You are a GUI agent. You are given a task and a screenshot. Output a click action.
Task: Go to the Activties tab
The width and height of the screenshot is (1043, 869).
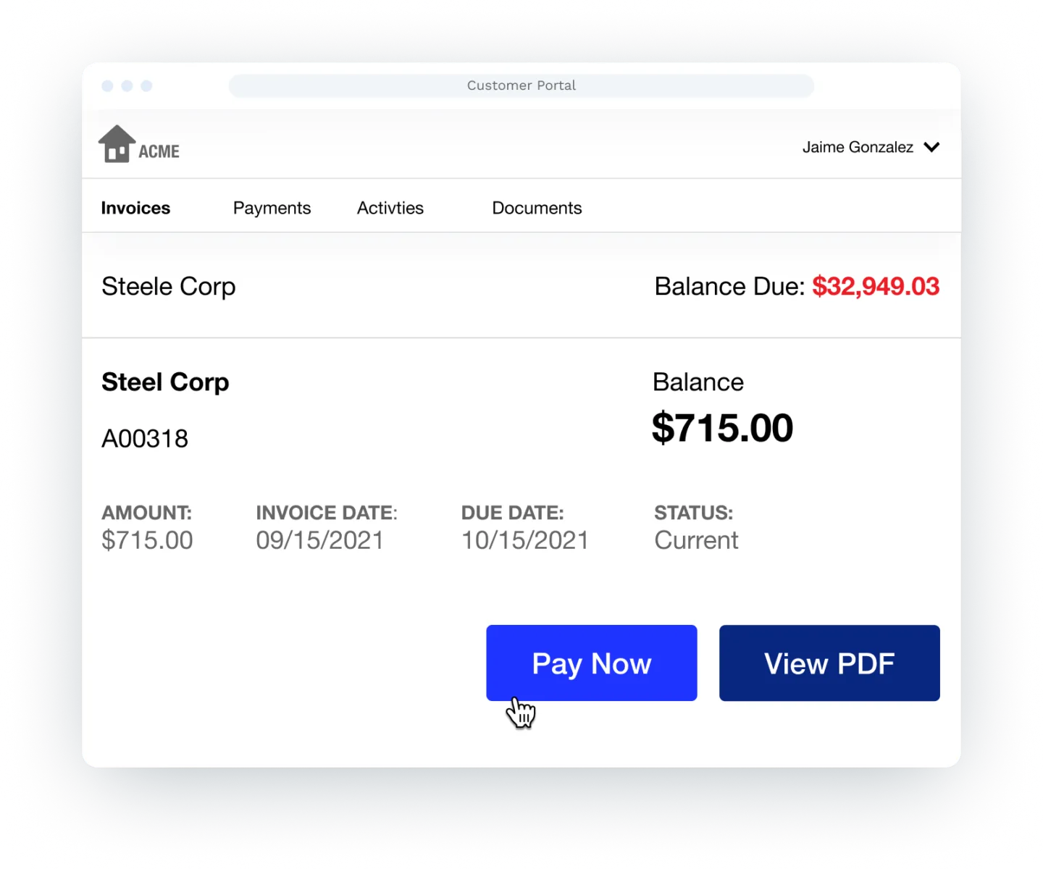pos(390,208)
